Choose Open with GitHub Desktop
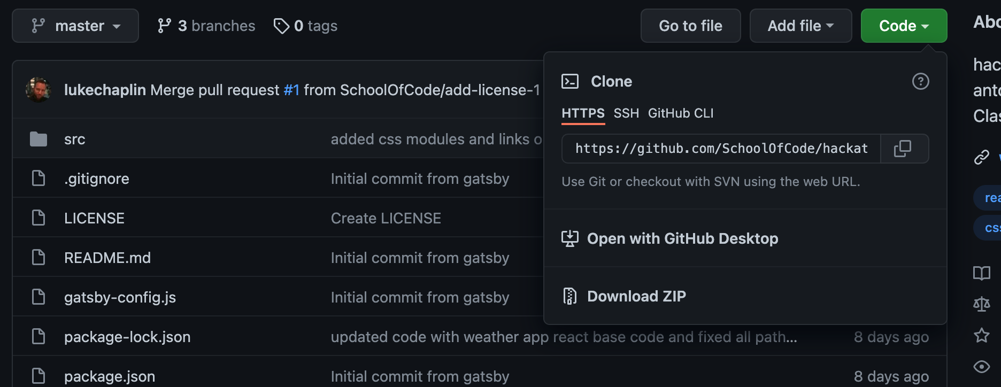This screenshot has height=387, width=1001. [x=683, y=238]
